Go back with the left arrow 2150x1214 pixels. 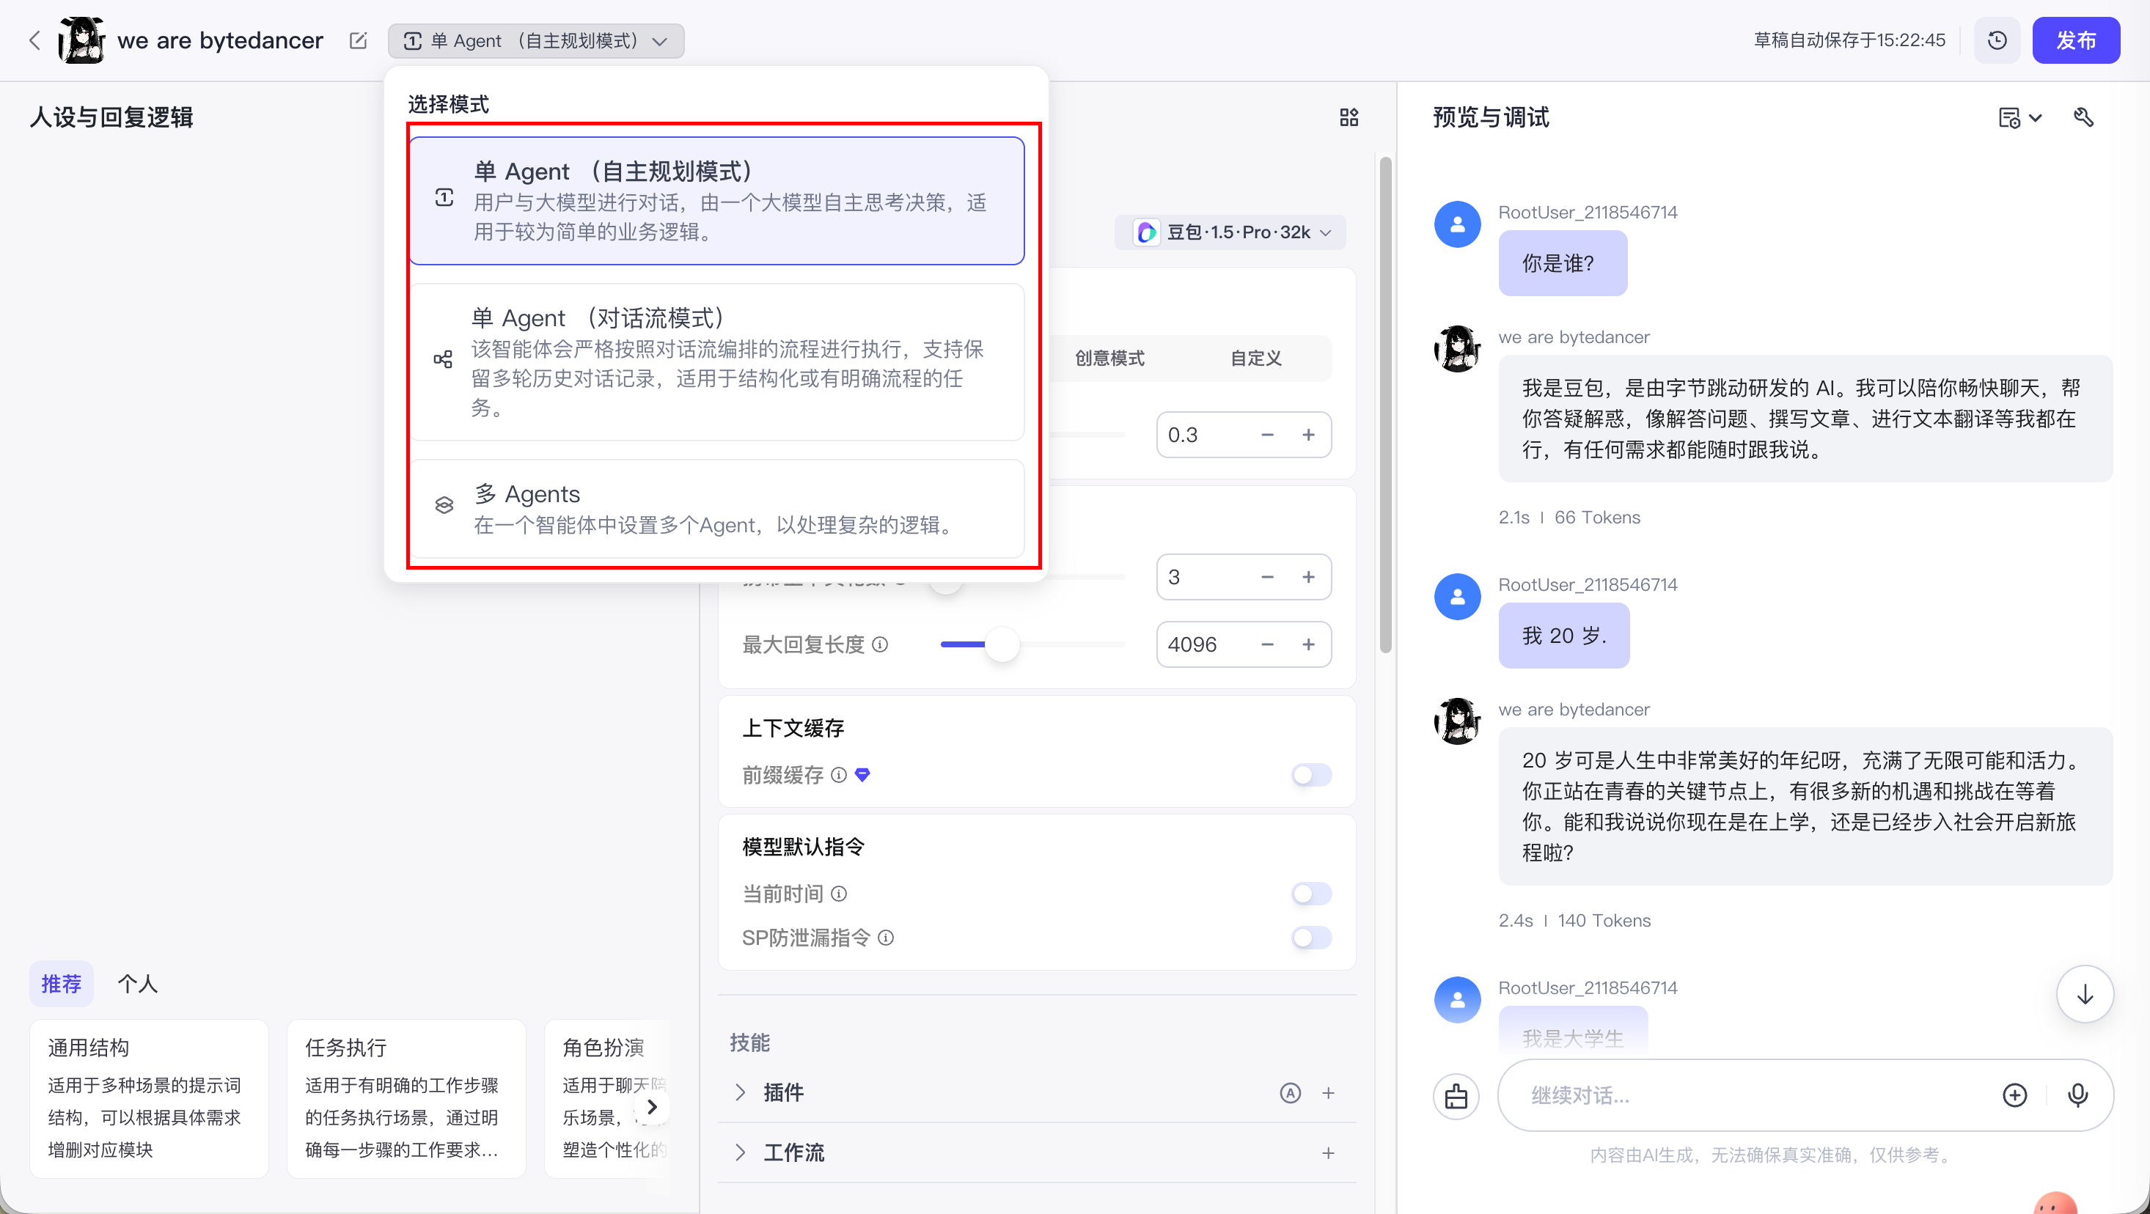[34, 41]
